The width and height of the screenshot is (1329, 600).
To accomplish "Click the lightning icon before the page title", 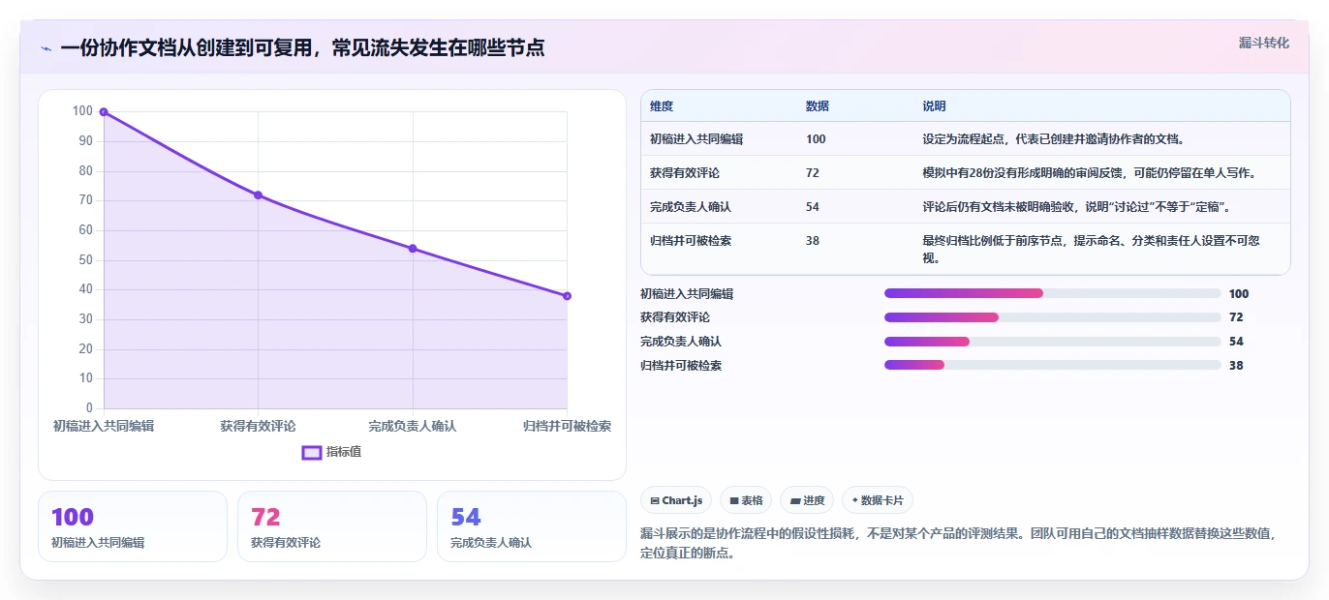I will [x=46, y=48].
